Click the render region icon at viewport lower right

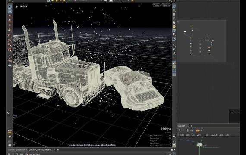click(174, 136)
